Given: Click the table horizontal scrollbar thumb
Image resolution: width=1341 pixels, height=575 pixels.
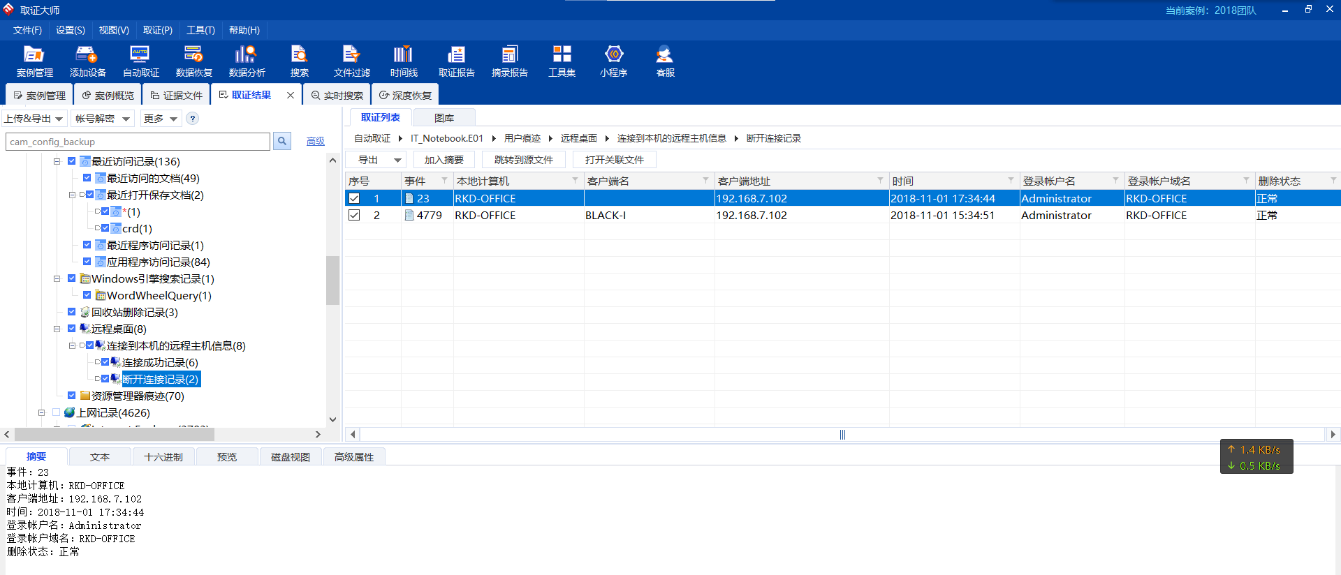Looking at the screenshot, I should (x=842, y=434).
